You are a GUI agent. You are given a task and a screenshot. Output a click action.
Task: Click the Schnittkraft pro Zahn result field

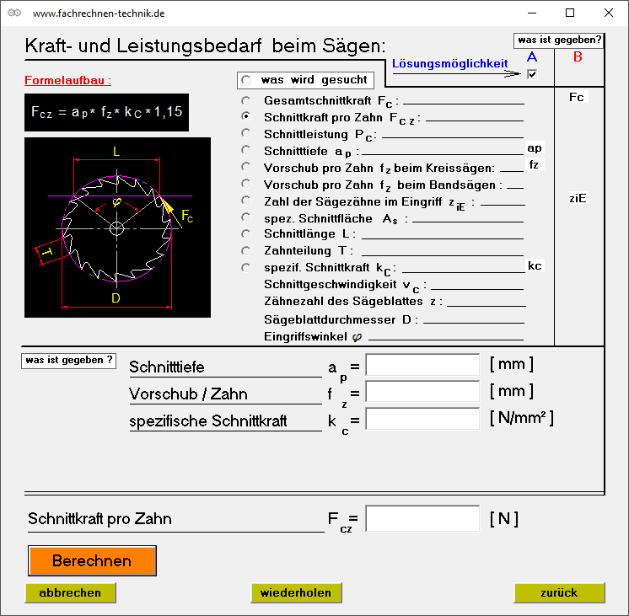[x=422, y=518]
